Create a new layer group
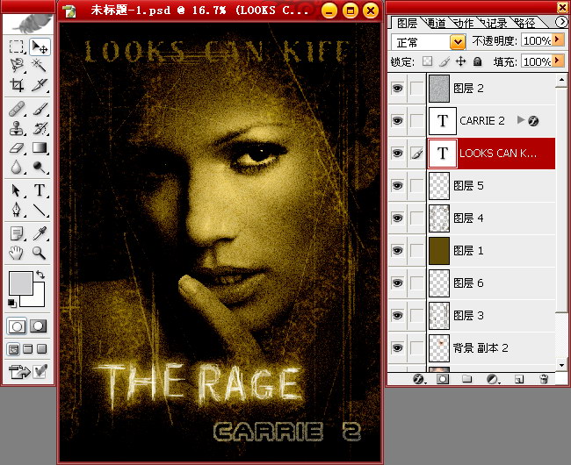 pos(466,379)
